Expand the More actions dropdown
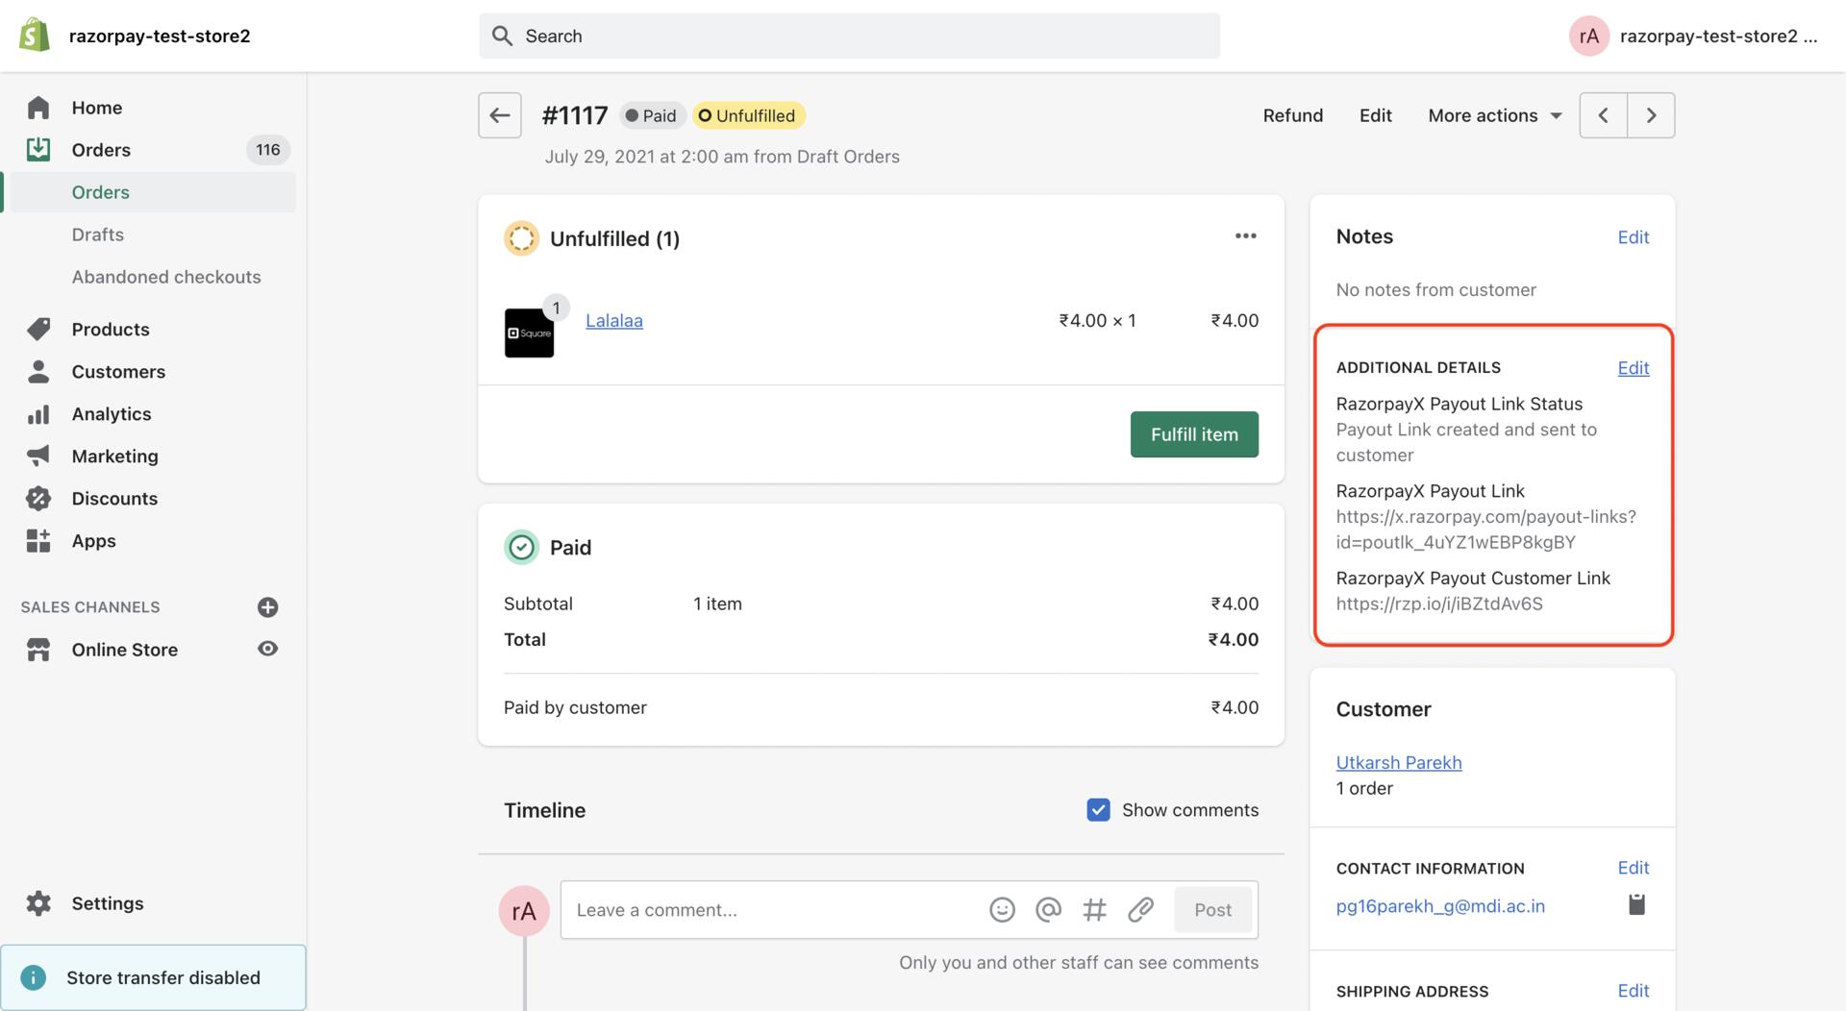1846x1011 pixels. [x=1495, y=115]
